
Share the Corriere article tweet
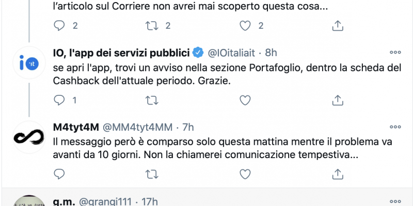pyautogui.click(x=338, y=26)
